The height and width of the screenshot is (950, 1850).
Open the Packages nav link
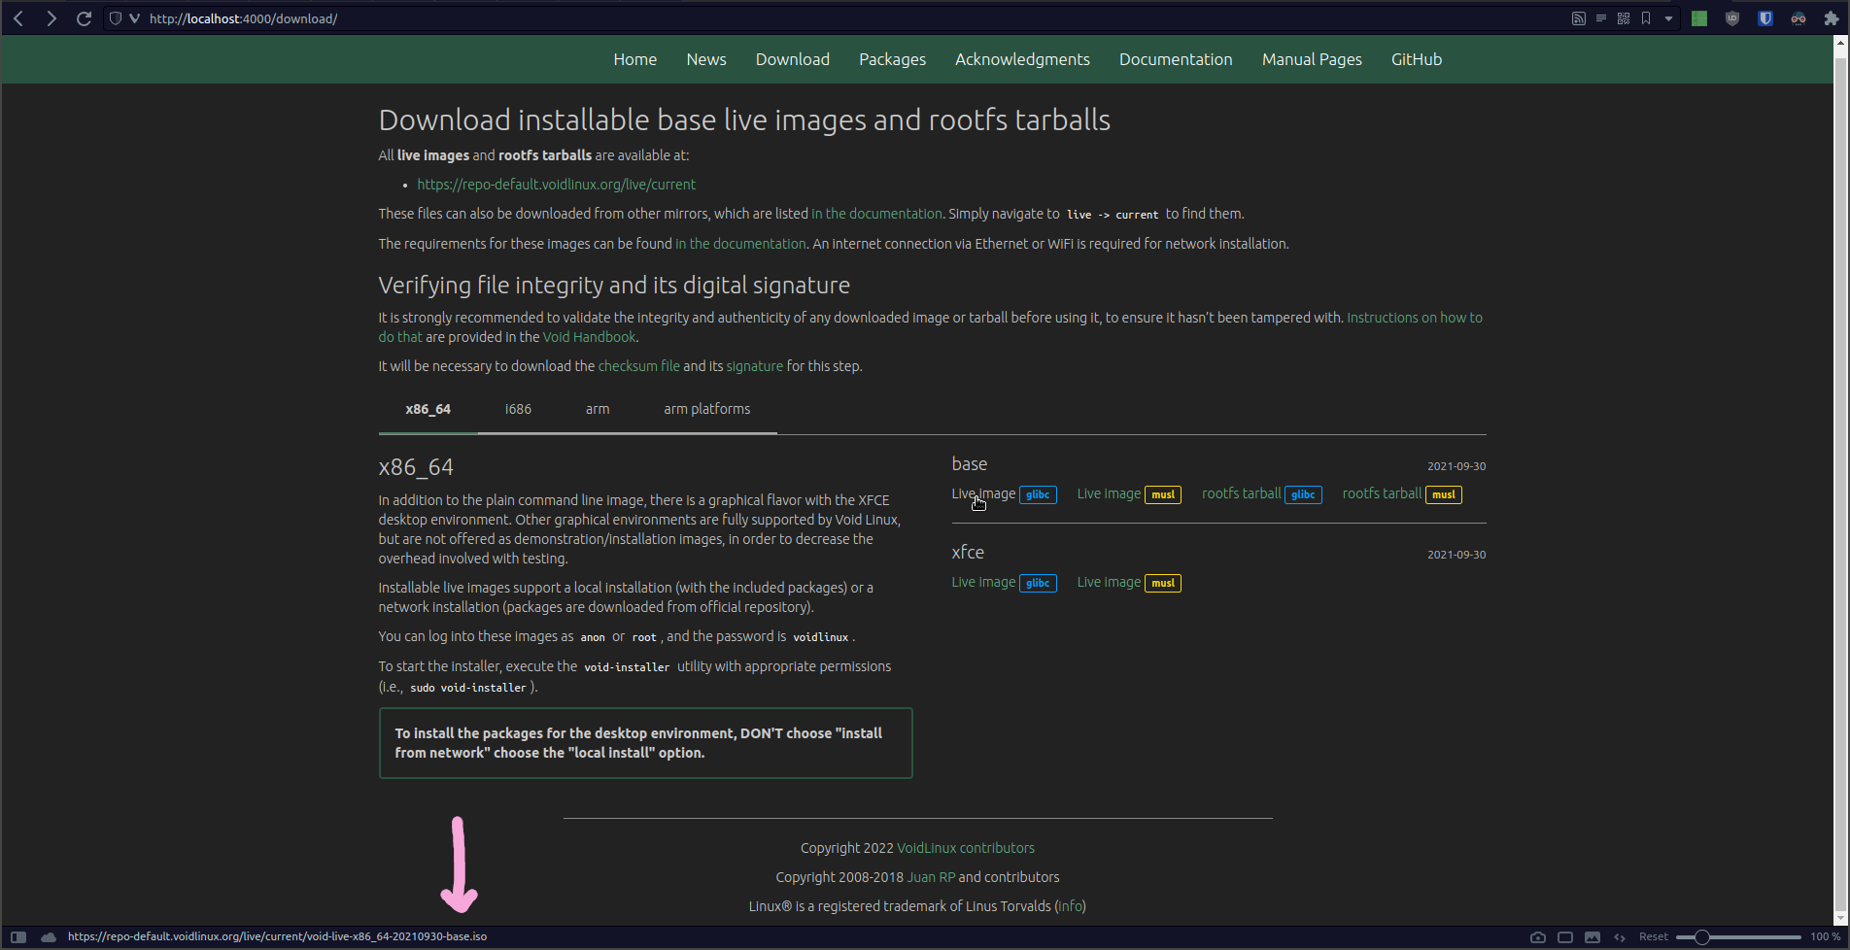point(892,59)
